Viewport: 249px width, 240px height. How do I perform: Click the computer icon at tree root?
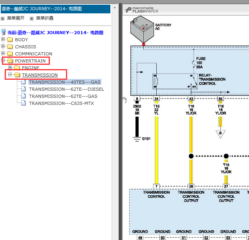(x=3, y=32)
